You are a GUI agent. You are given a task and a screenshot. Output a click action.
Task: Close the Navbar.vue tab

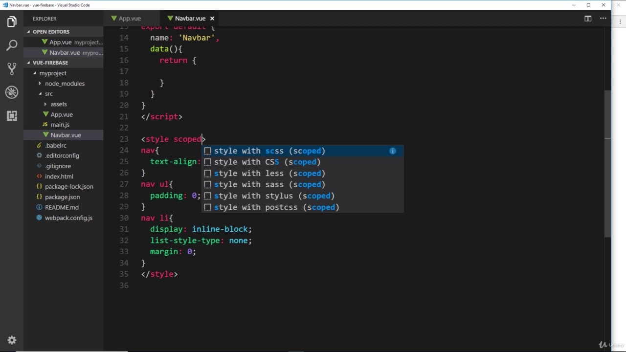(212, 19)
